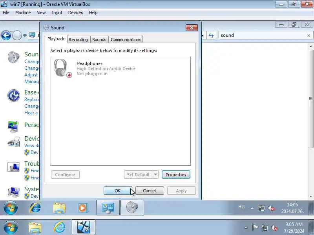Image resolution: width=314 pixels, height=235 pixels.
Task: Click host Action Center flag icon
Action: (255, 228)
